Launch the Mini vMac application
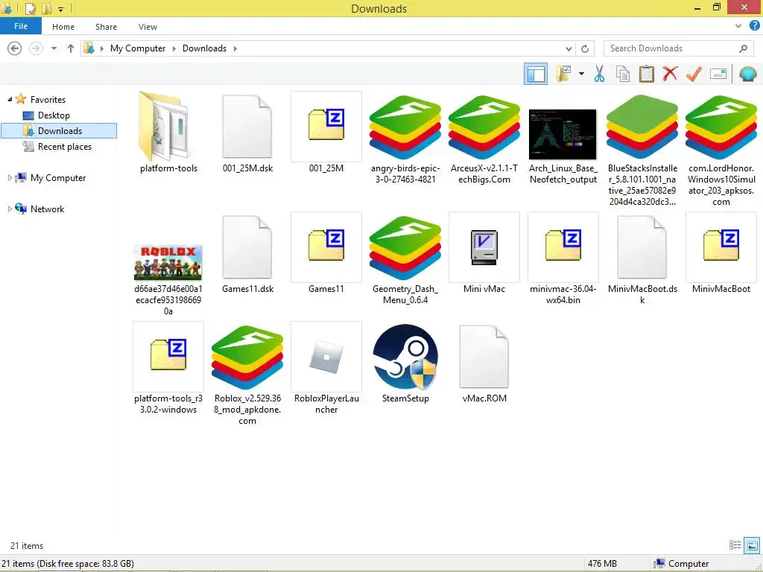This screenshot has height=572, width=763. pyautogui.click(x=484, y=253)
